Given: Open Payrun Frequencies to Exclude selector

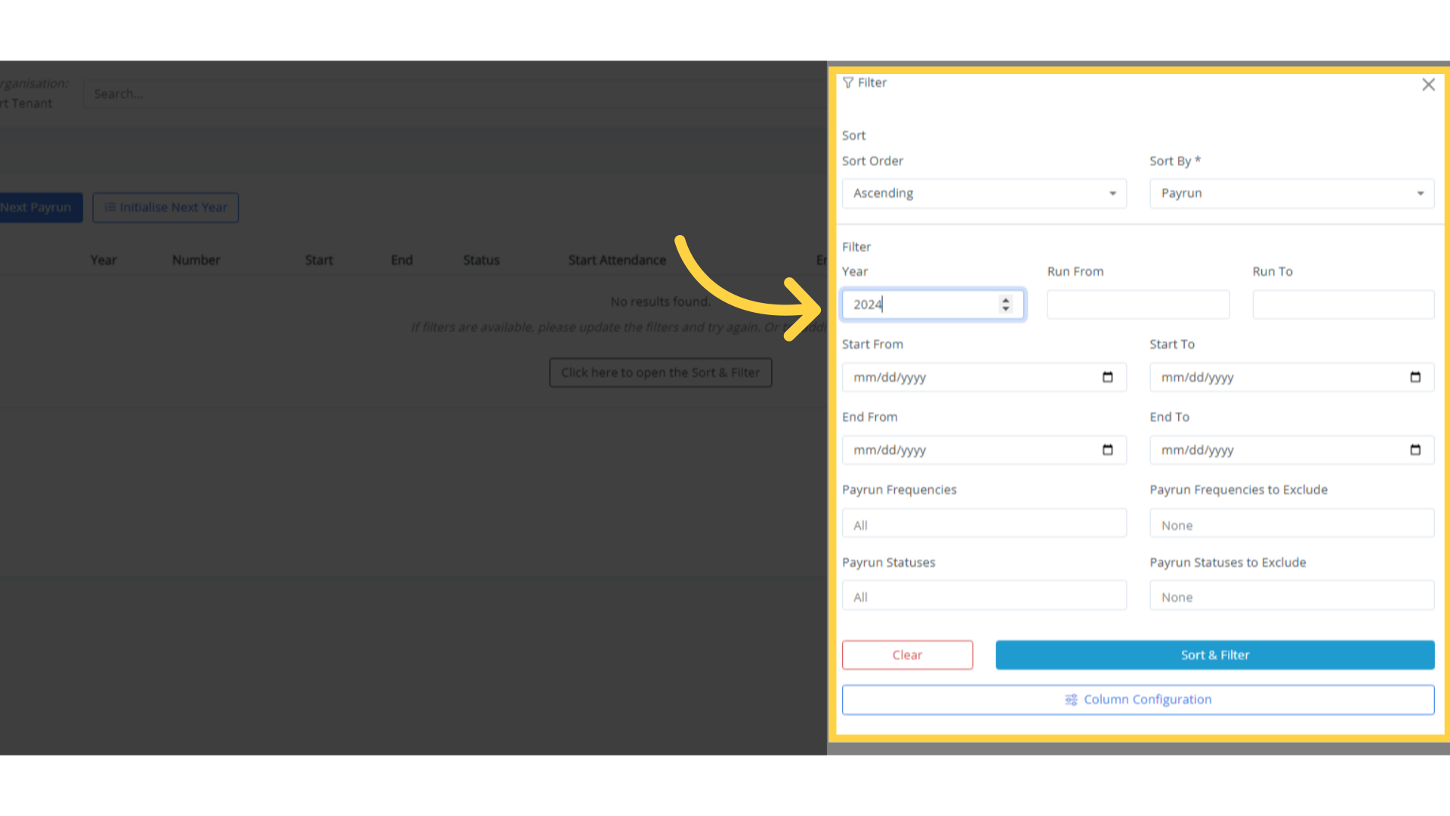Looking at the screenshot, I should pyautogui.click(x=1291, y=523).
